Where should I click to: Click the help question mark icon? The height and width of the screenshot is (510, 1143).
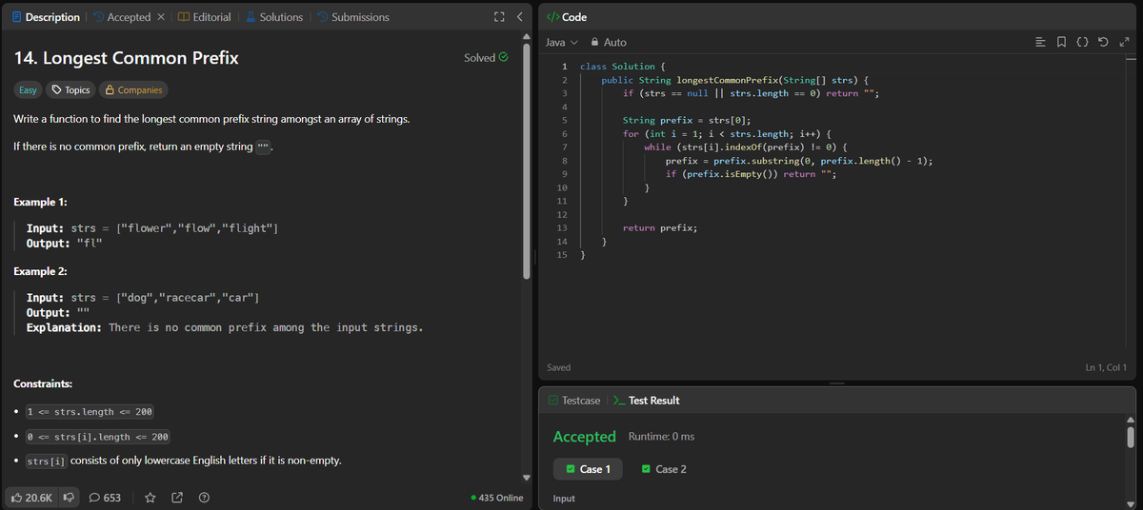click(x=204, y=498)
